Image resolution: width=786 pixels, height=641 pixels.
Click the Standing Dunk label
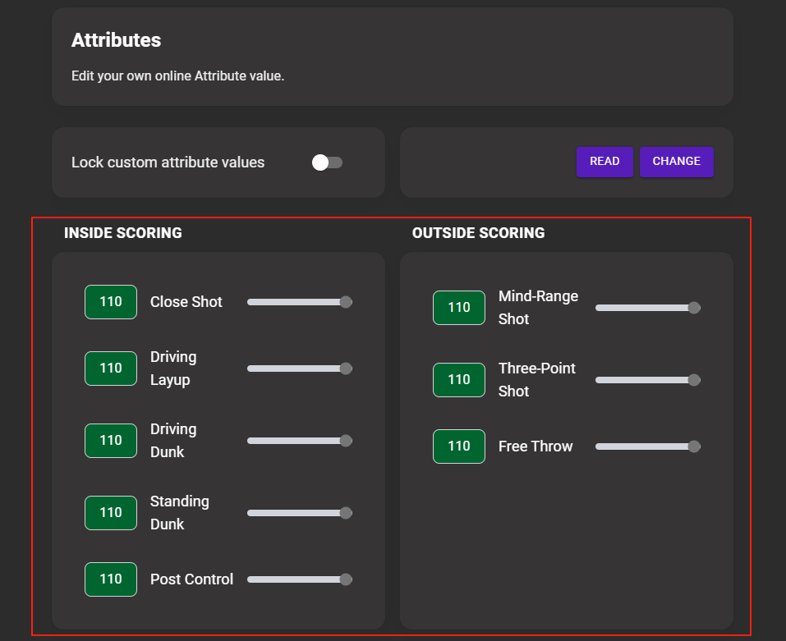click(179, 513)
